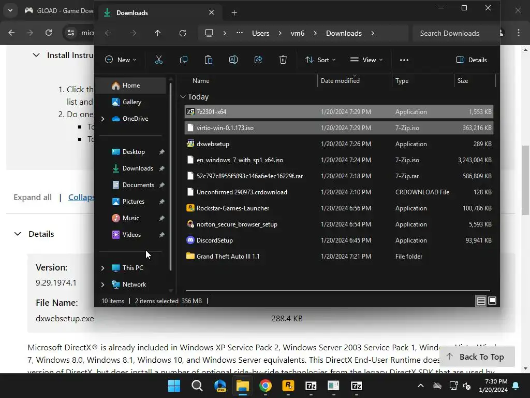The height and width of the screenshot is (398, 530).
Task: Close the Downloads tab
Action: [x=211, y=12]
